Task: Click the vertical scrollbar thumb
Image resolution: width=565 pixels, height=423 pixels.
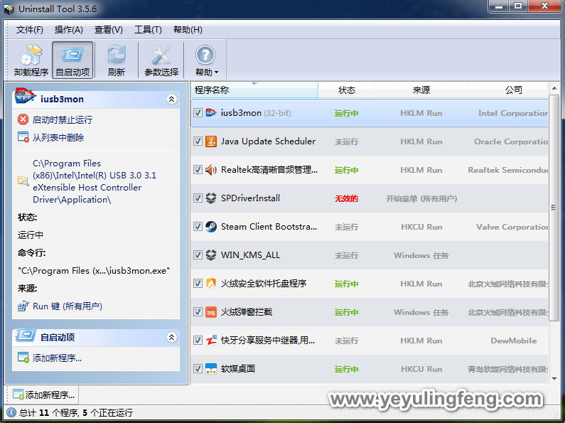Action: click(x=554, y=208)
